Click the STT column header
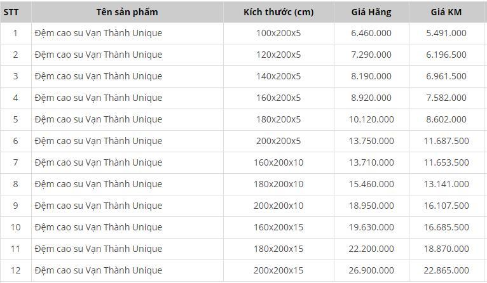 point(15,12)
